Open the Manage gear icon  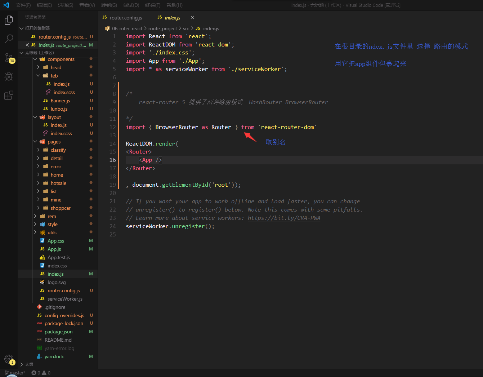point(9,359)
